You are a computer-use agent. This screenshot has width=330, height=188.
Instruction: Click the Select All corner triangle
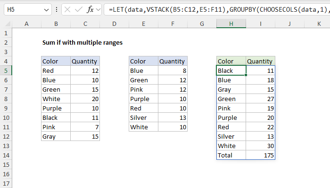coord(8,23)
